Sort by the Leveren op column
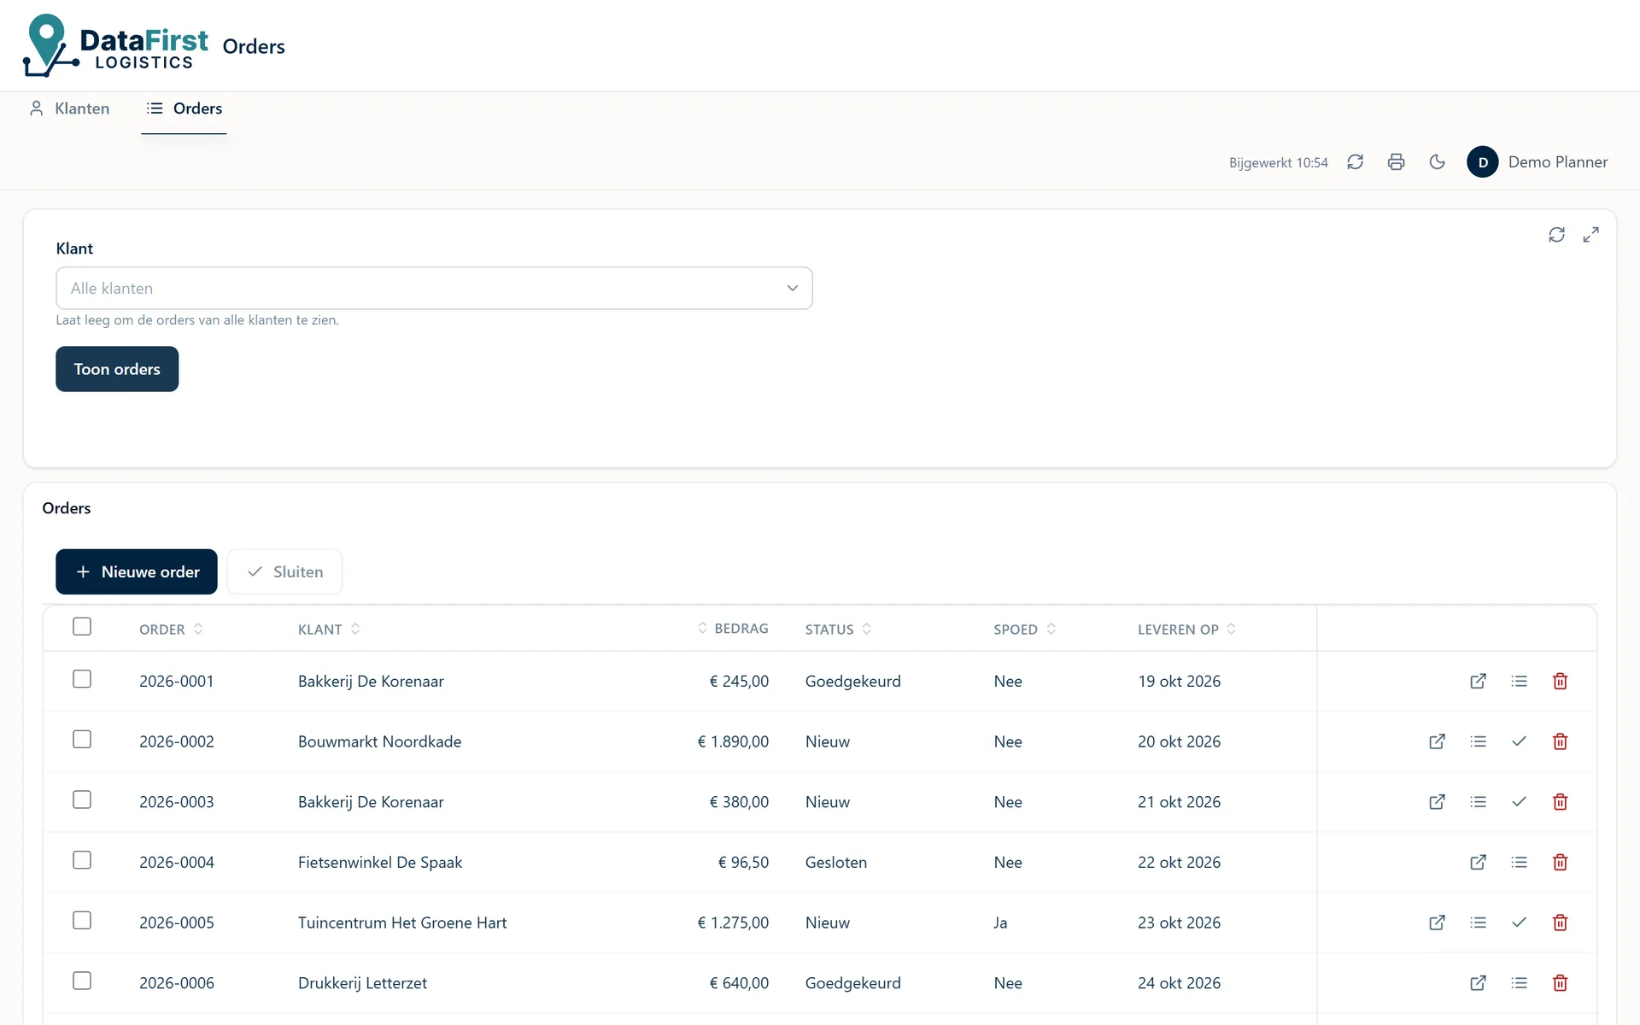 (1186, 630)
